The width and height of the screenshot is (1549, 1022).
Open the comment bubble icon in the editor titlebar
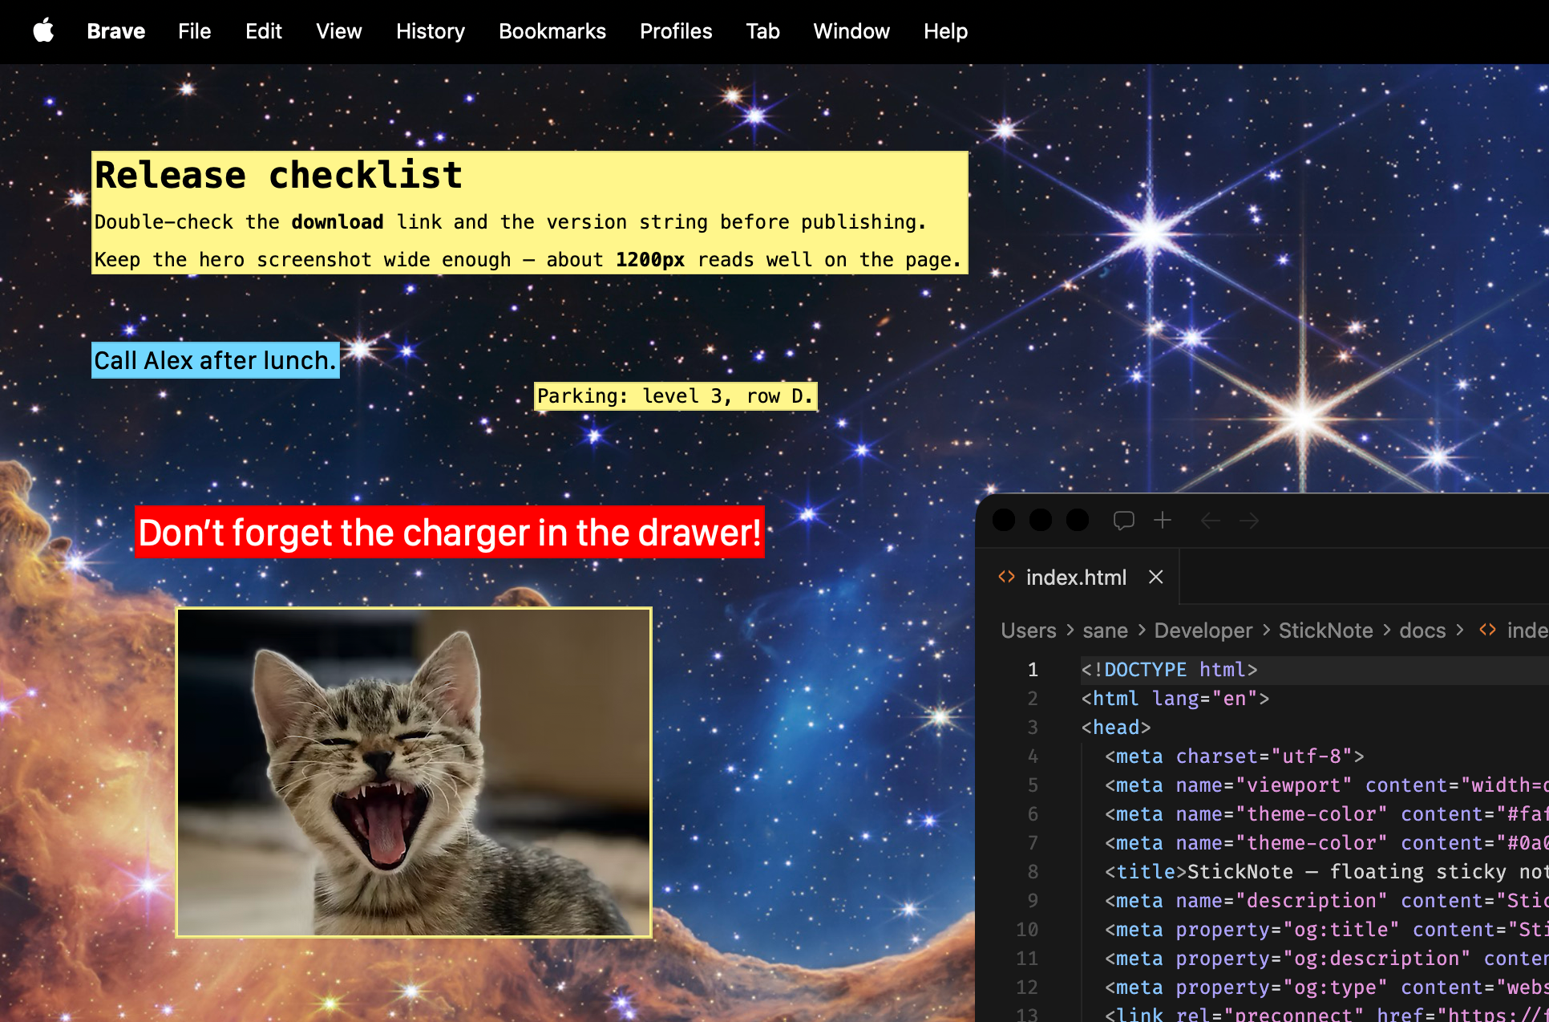[1124, 520]
